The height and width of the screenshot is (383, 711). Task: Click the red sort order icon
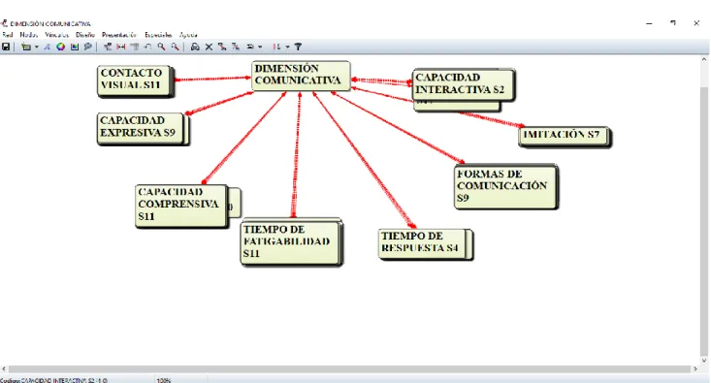point(277,47)
